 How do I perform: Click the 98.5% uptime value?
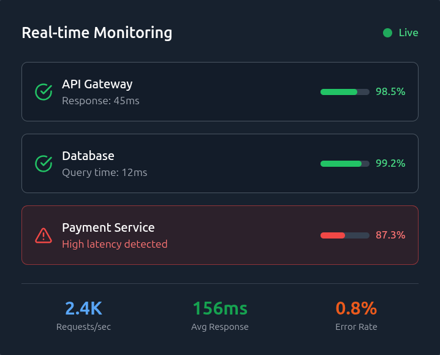point(390,92)
